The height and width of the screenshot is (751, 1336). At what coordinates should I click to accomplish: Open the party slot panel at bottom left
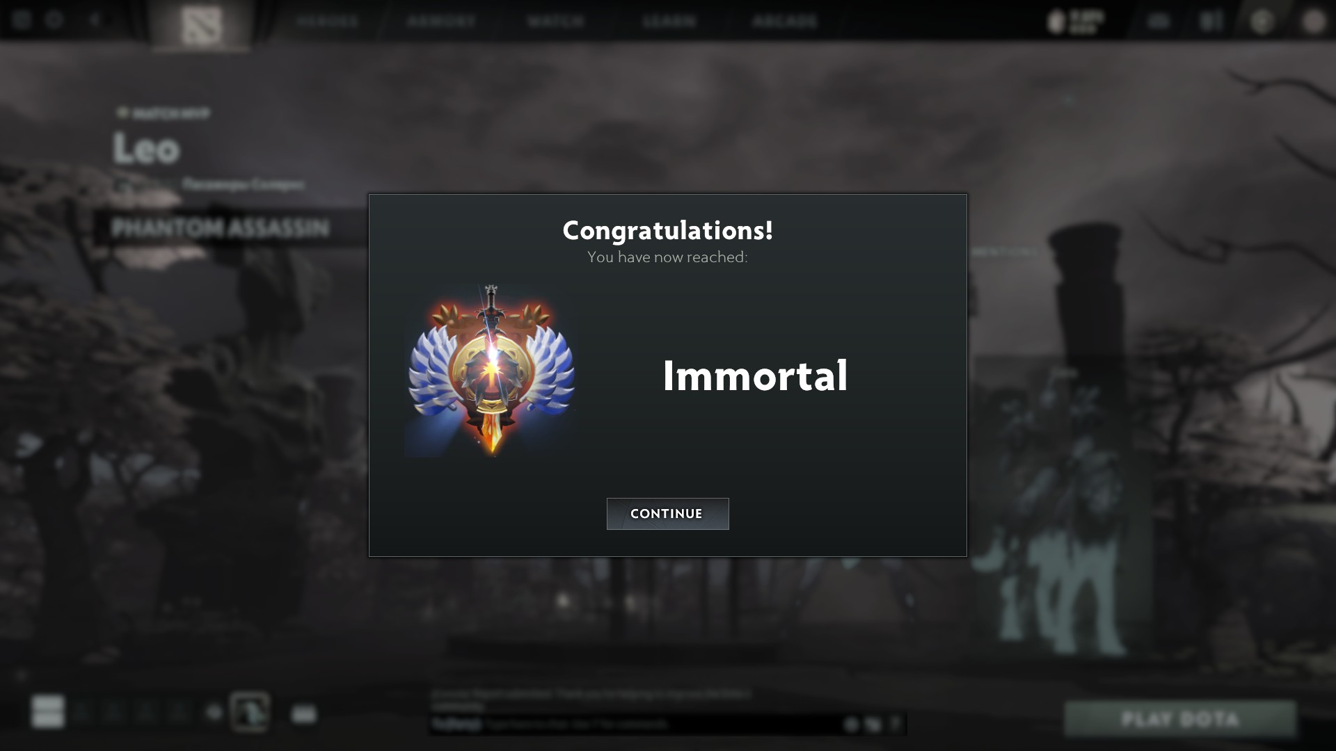[x=47, y=711]
